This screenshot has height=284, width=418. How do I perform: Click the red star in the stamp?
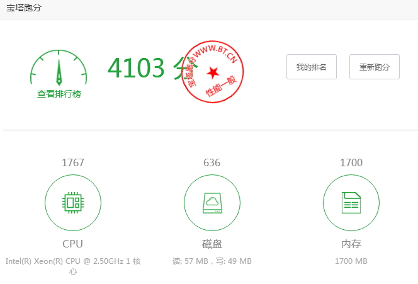click(x=213, y=71)
